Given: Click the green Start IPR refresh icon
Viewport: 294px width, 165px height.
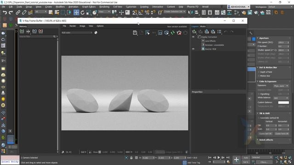Looking at the screenshot, I should (173, 33).
